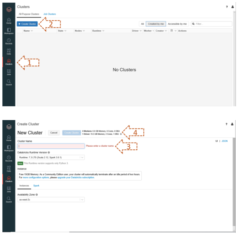The height and width of the screenshot is (237, 239).
Task: Click the Cluster Name input field
Action: pyautogui.click(x=51, y=146)
